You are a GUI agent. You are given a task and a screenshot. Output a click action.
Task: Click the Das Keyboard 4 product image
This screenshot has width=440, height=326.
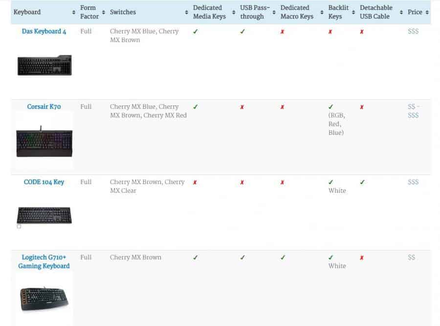coord(44,65)
